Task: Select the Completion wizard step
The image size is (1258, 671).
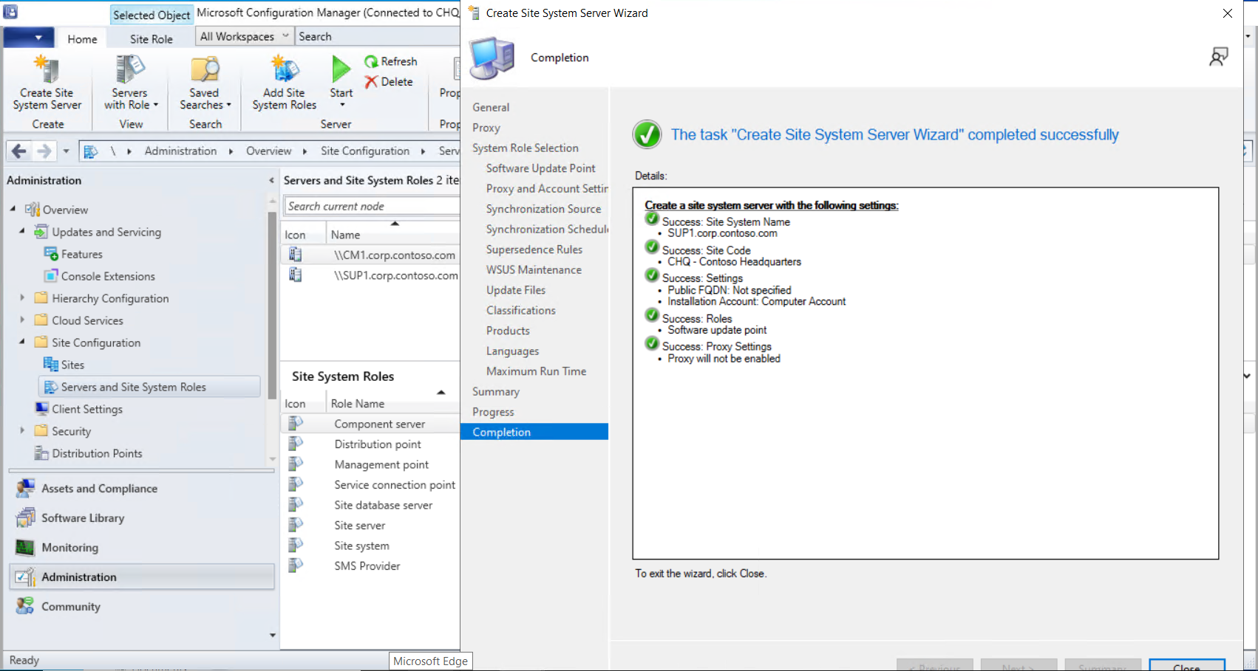Action: [x=534, y=432]
